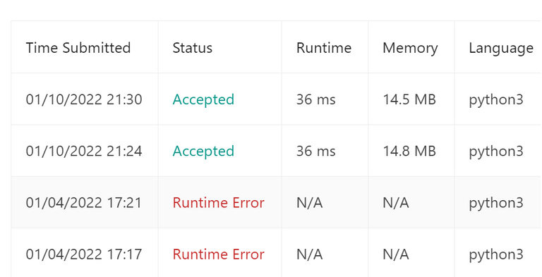Click N/A memory in the 17:17 row
The width and height of the screenshot is (542, 277).
pos(396,254)
